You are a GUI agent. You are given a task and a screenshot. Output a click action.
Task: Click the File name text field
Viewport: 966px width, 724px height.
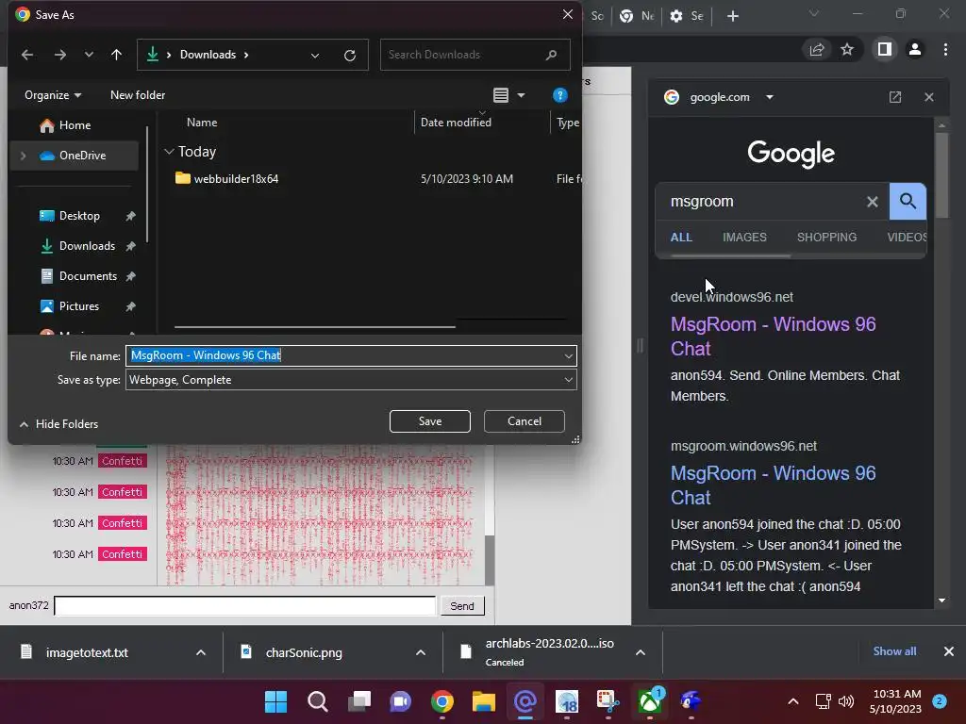343,355
